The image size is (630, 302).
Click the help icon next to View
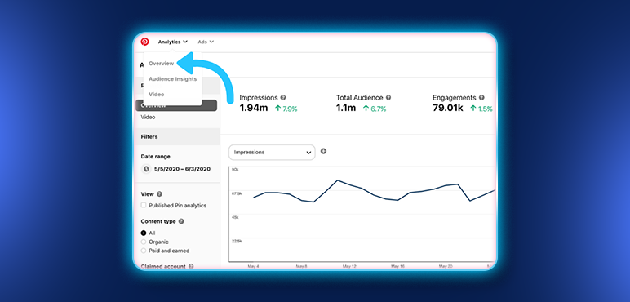(159, 194)
